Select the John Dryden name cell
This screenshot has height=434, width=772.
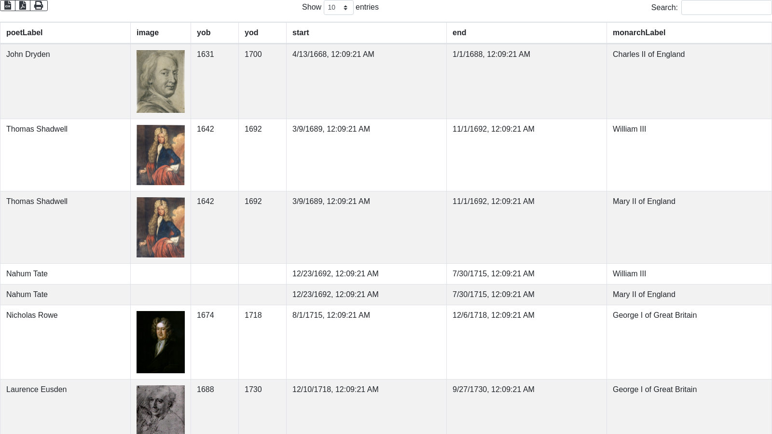(28, 54)
